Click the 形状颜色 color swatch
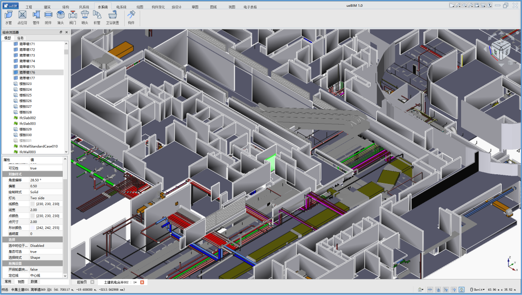Viewport: 522px width, 295px height. click(32, 227)
